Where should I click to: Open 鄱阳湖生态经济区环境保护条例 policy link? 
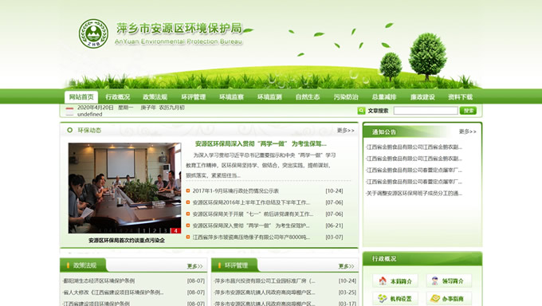99,280
